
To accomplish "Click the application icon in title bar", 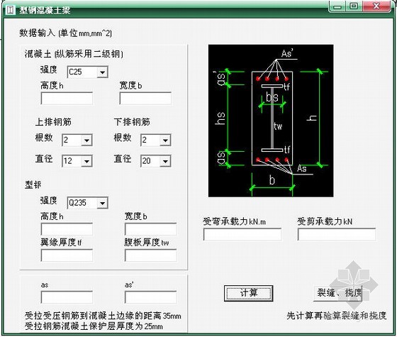I will click(x=11, y=11).
